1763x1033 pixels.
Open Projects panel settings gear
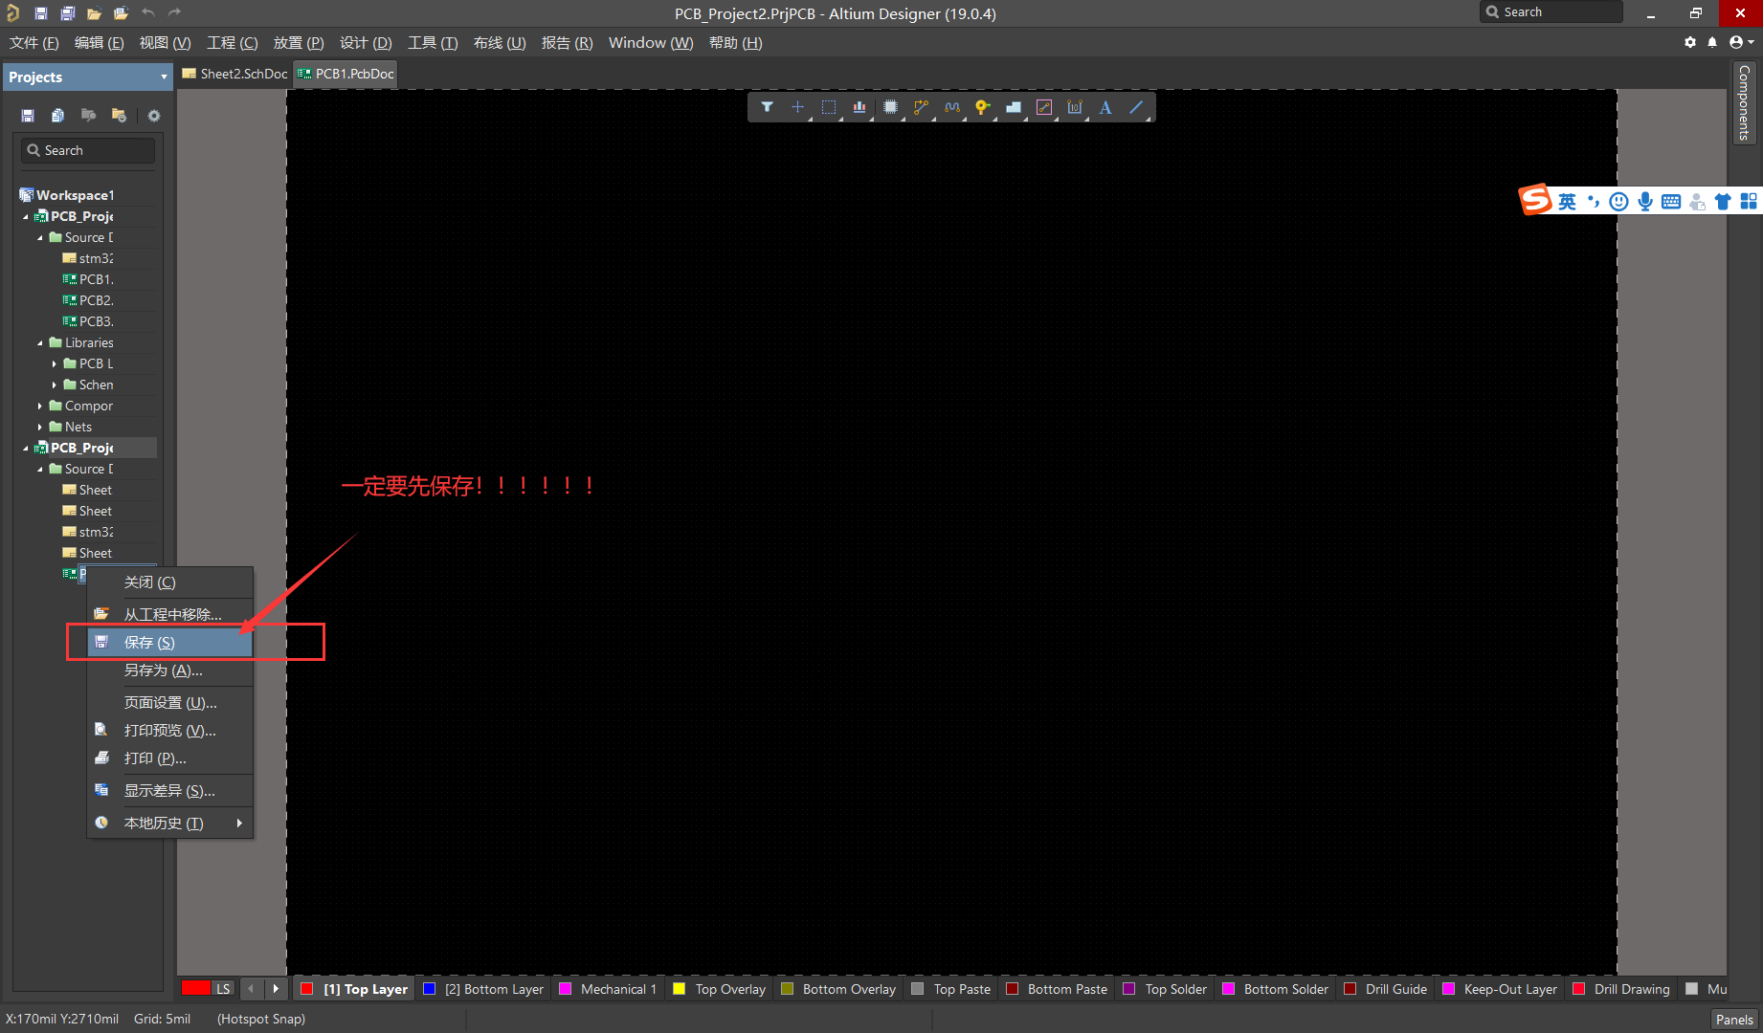point(153,116)
